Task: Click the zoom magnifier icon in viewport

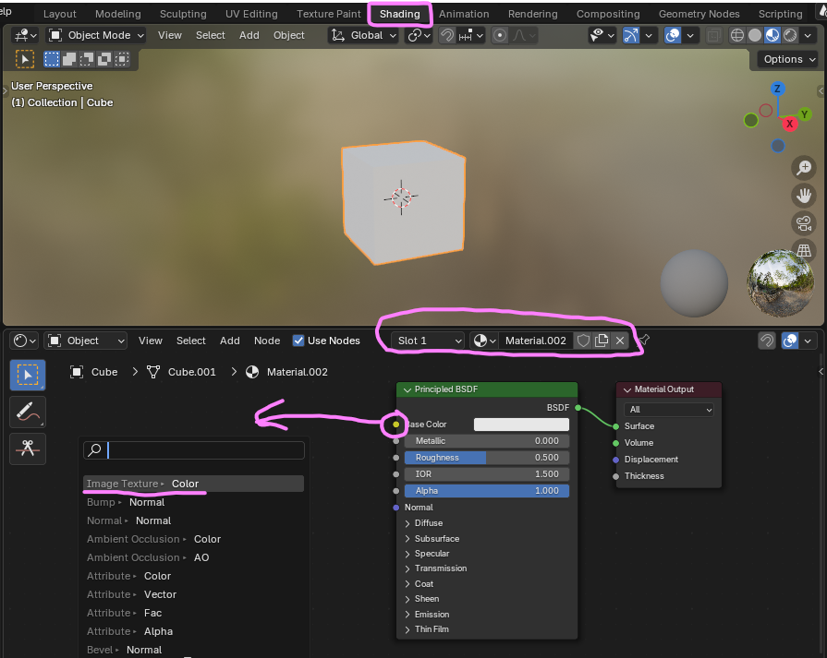Action: [804, 167]
